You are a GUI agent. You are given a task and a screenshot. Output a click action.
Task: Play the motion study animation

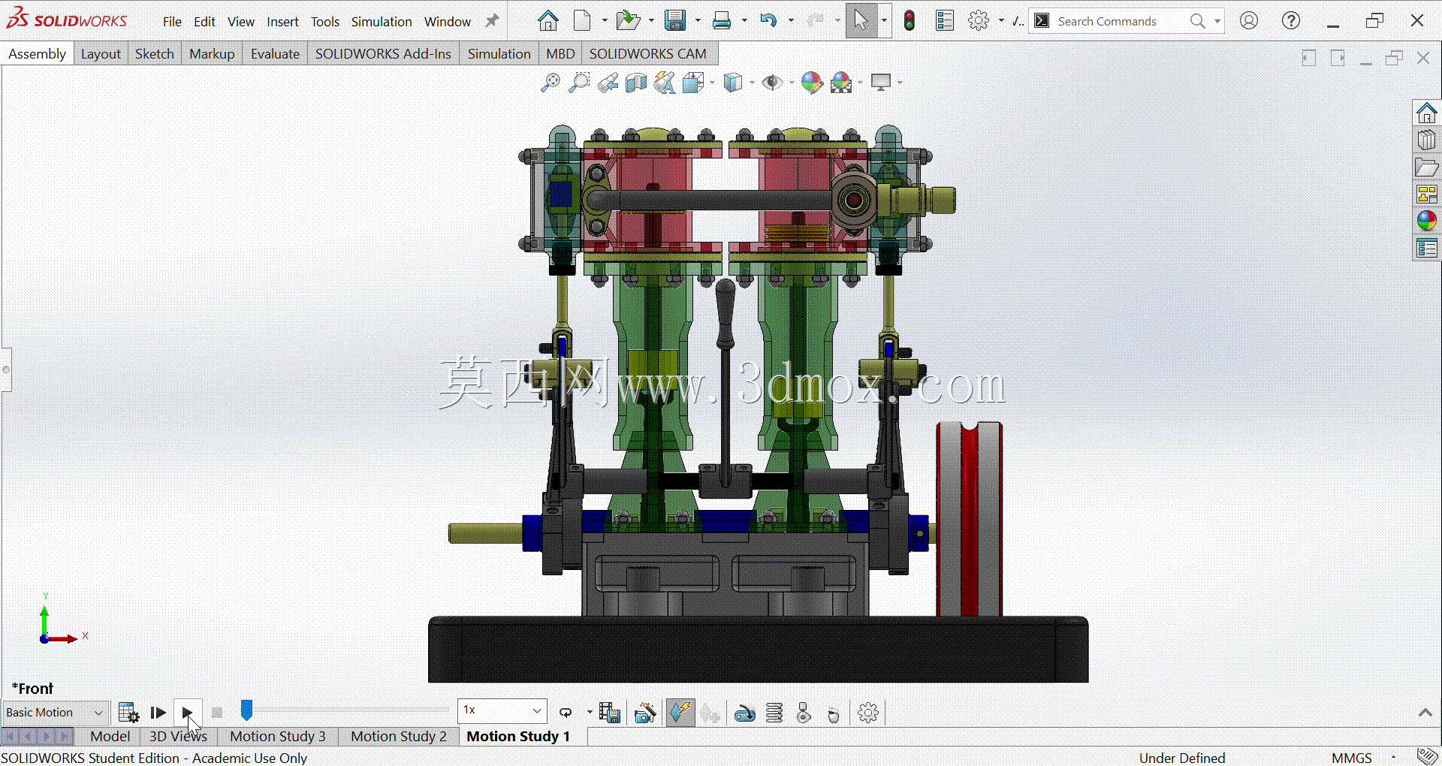coord(188,713)
